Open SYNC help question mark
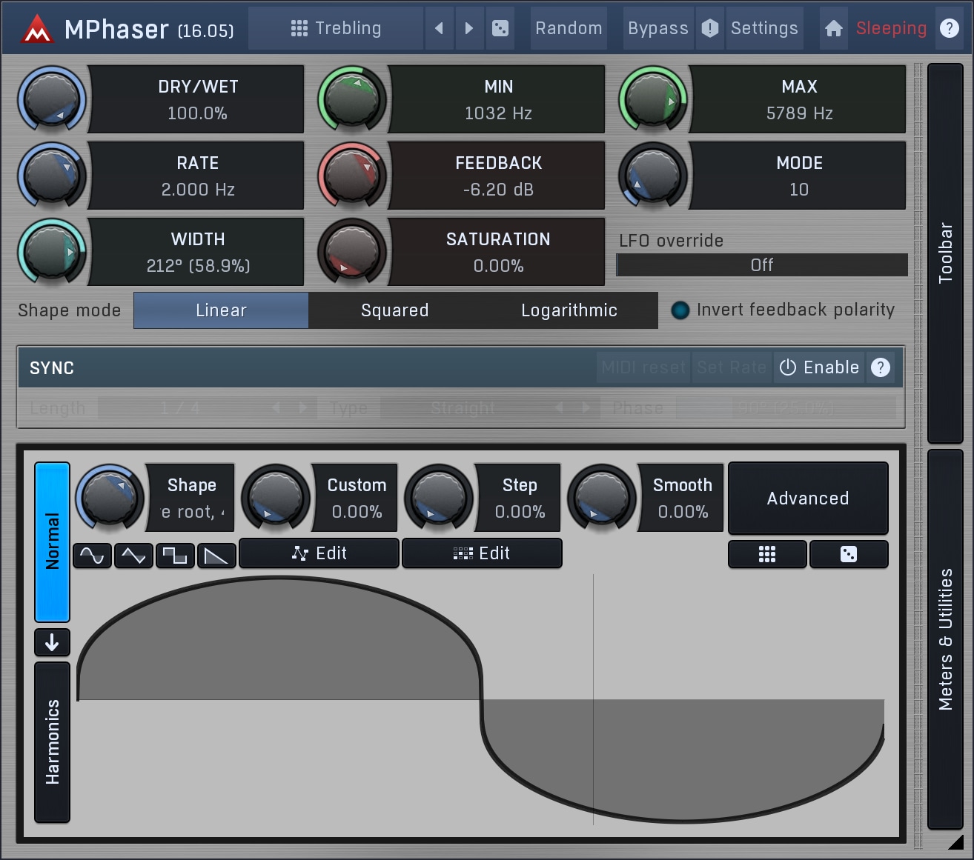Viewport: 974px width, 860px height. pos(881,367)
